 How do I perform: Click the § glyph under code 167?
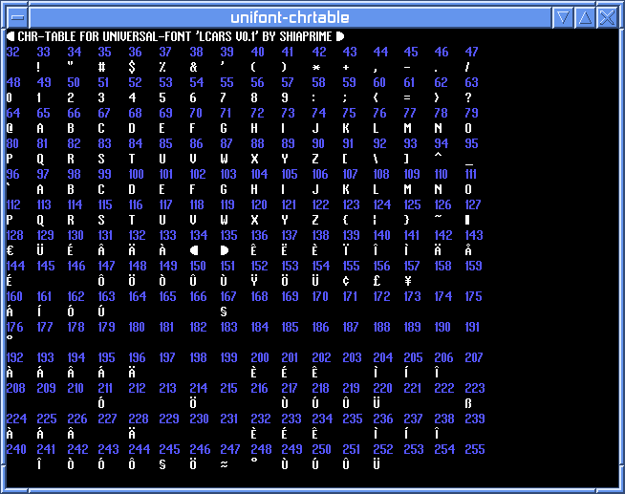224,311
